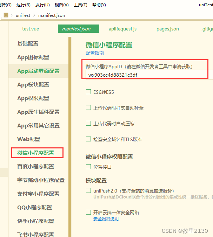This screenshot has height=237, width=213.
Task: Open the 帮助(Y) menu
Action: tap(99, 5)
